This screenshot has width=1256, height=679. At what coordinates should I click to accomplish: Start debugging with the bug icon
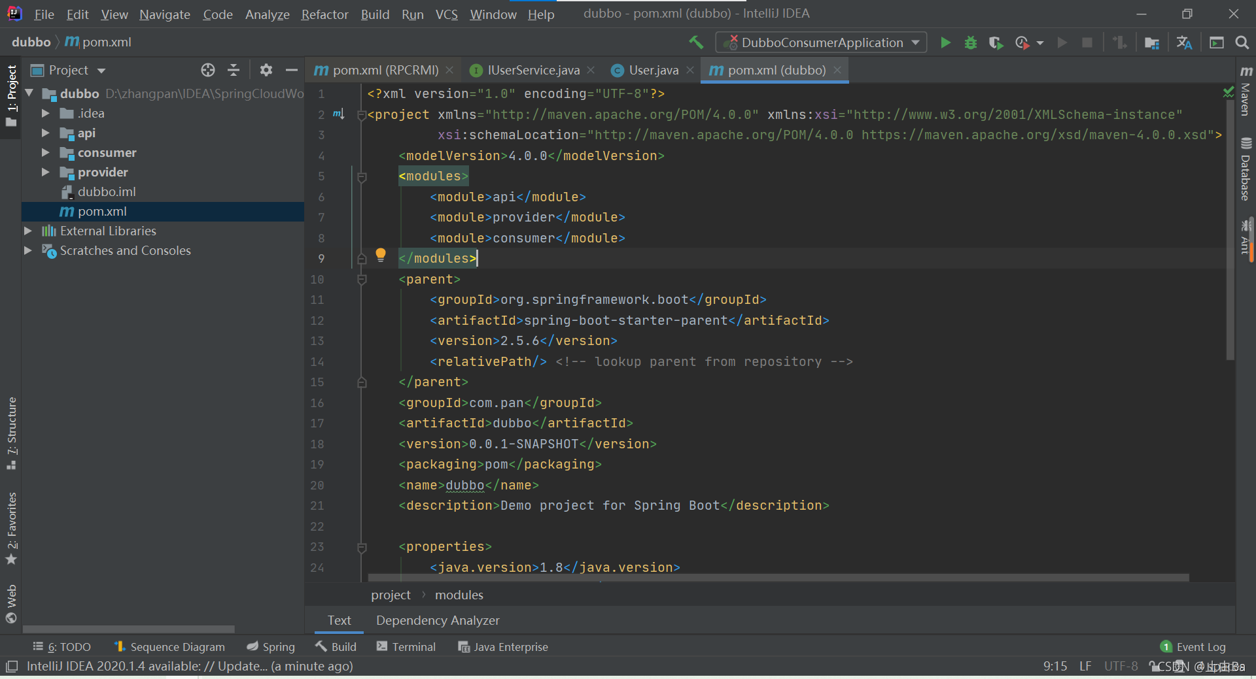(971, 42)
